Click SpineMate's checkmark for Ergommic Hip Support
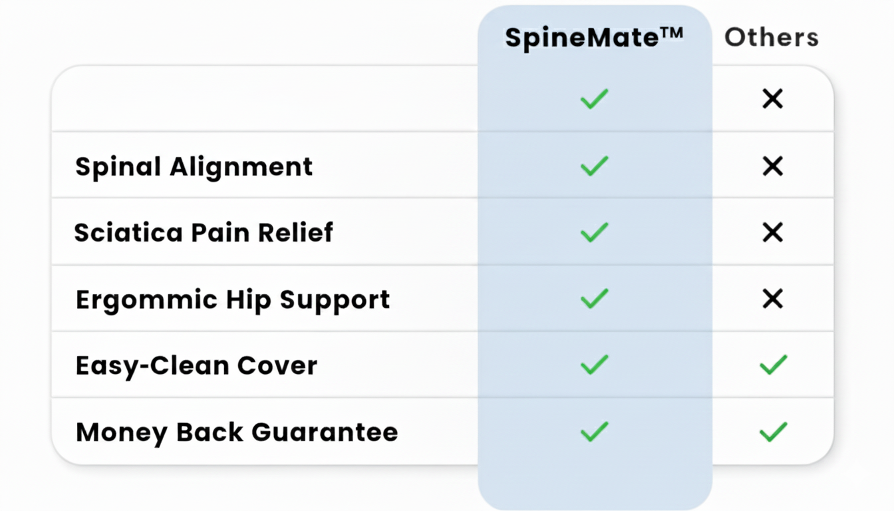The height and width of the screenshot is (511, 894). 594,299
